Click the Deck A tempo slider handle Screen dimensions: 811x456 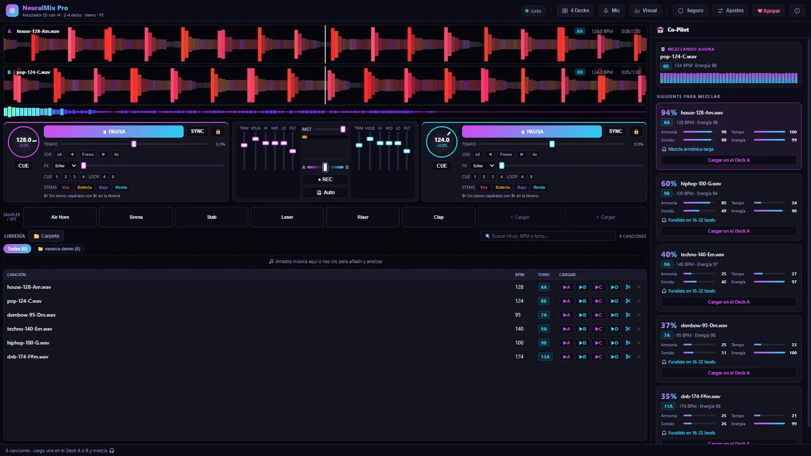(134, 144)
